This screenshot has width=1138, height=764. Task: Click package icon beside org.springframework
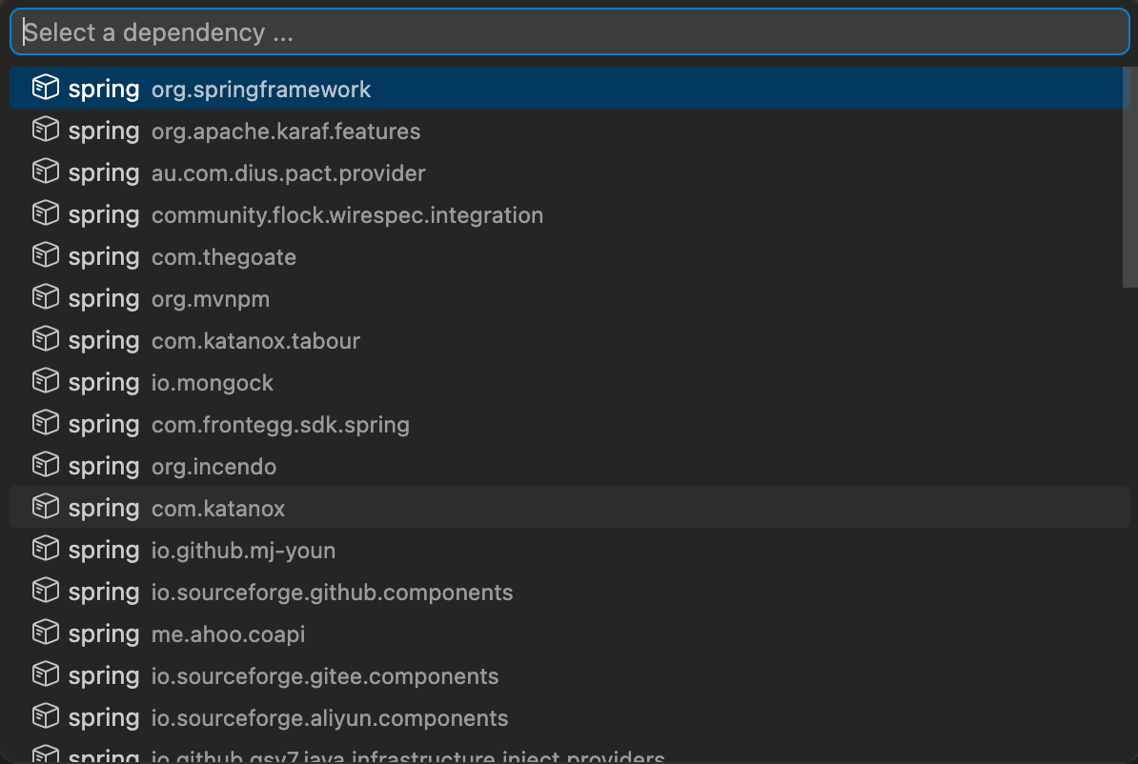(x=46, y=88)
